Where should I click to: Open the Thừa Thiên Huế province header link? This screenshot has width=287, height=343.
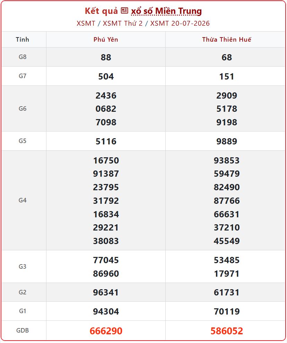[226, 40]
